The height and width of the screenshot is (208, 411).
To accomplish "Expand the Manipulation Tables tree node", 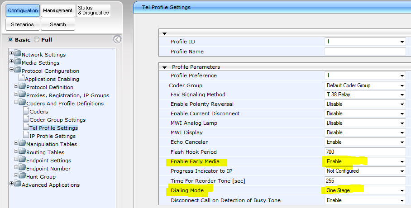I will click(16, 143).
